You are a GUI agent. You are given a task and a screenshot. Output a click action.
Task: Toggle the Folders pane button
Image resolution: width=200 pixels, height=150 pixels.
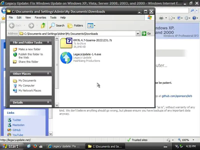coord(75,25)
